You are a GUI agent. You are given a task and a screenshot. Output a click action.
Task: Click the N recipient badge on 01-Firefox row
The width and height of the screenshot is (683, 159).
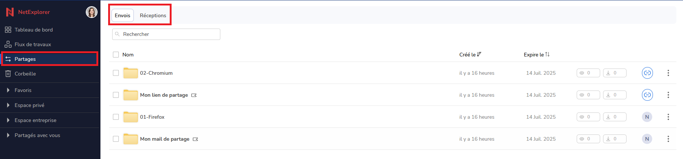(647, 117)
